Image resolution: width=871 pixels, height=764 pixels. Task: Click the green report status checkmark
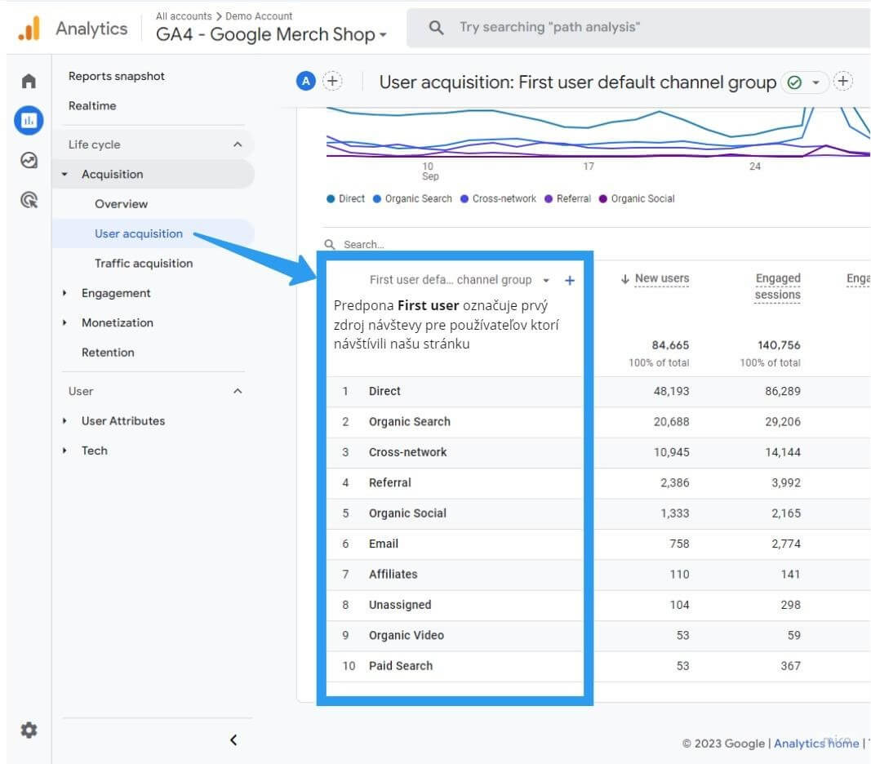[794, 82]
